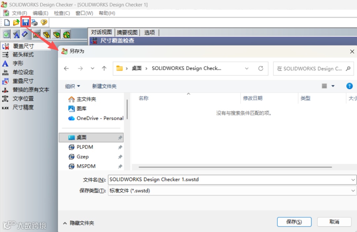Click the blue floppy-disk save icon
The width and height of the screenshot is (357, 232).
click(x=25, y=22)
